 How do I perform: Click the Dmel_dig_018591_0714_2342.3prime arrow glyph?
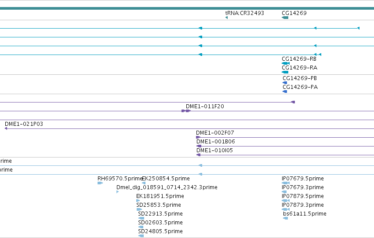click(x=118, y=192)
